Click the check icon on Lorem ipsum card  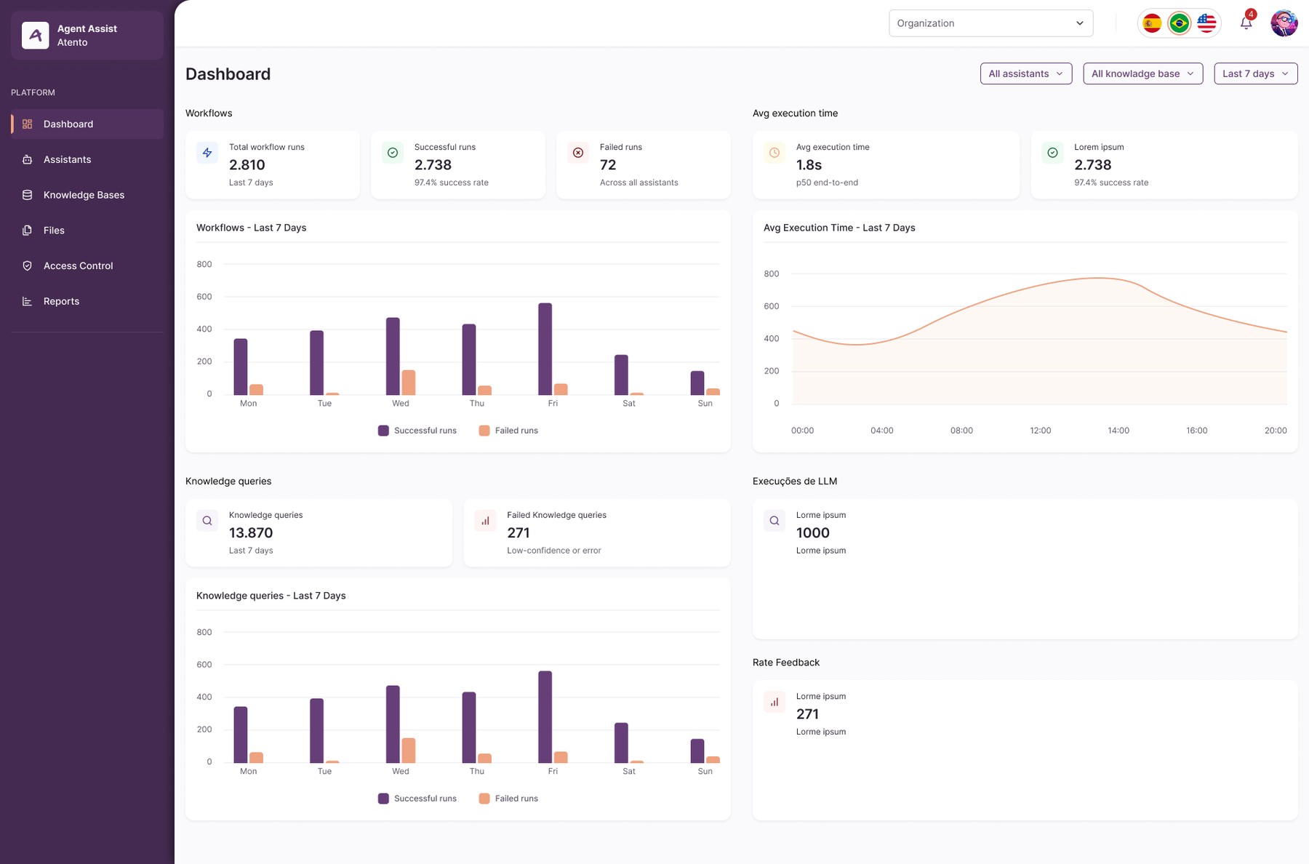1052,153
